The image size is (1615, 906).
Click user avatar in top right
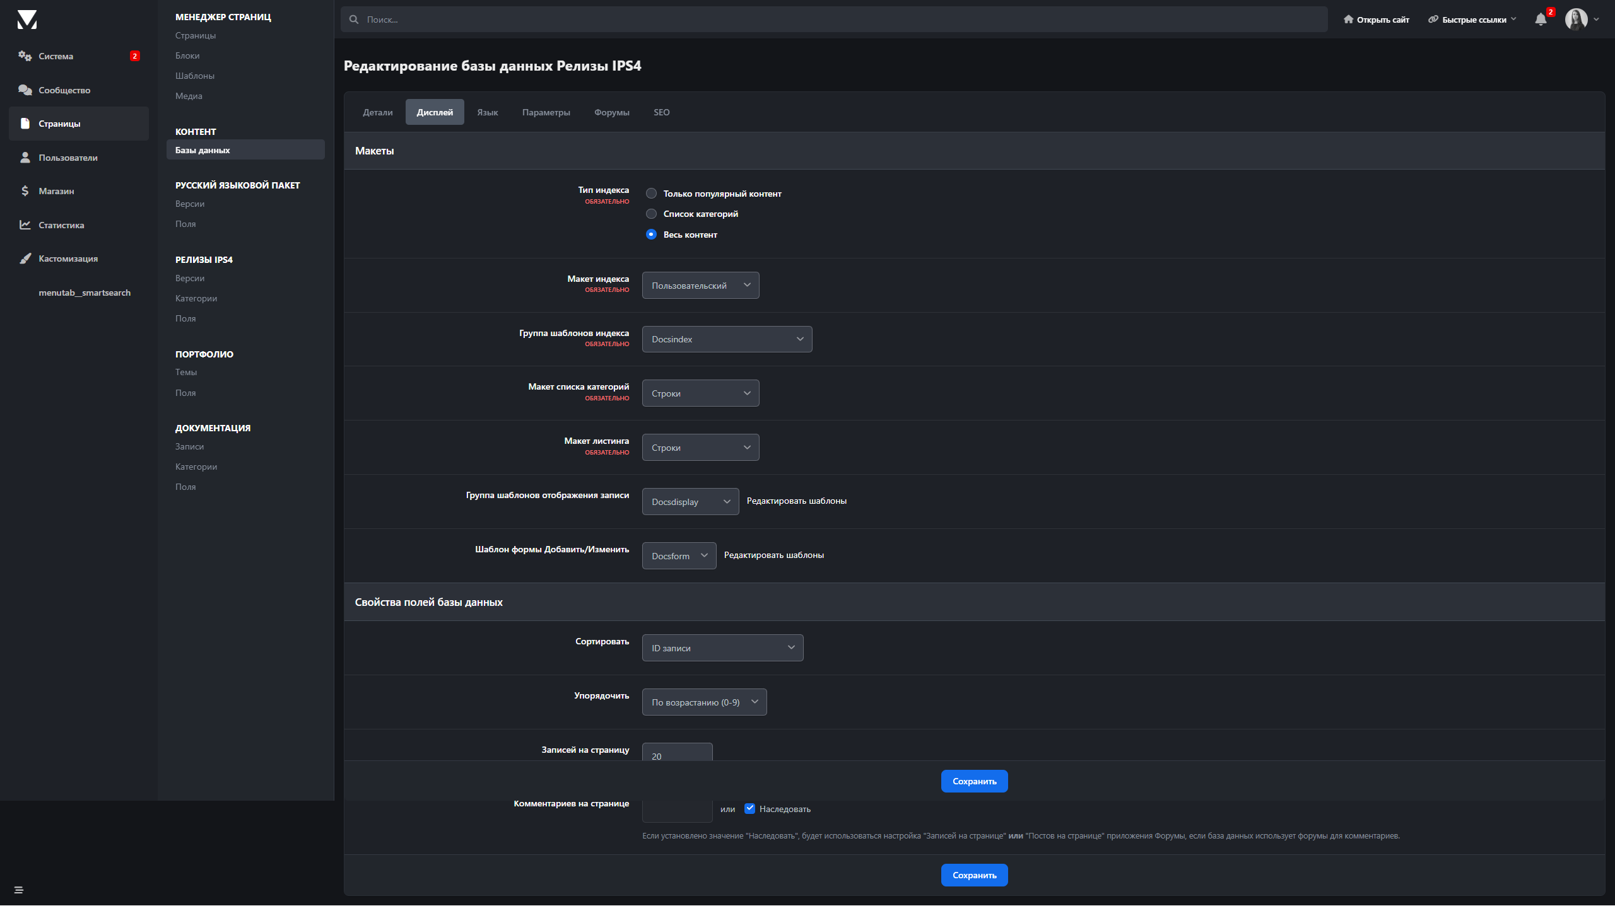coord(1576,20)
